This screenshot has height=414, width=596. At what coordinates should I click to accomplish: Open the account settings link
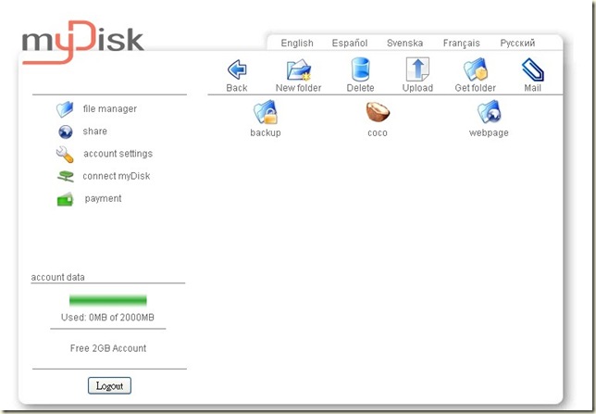118,154
